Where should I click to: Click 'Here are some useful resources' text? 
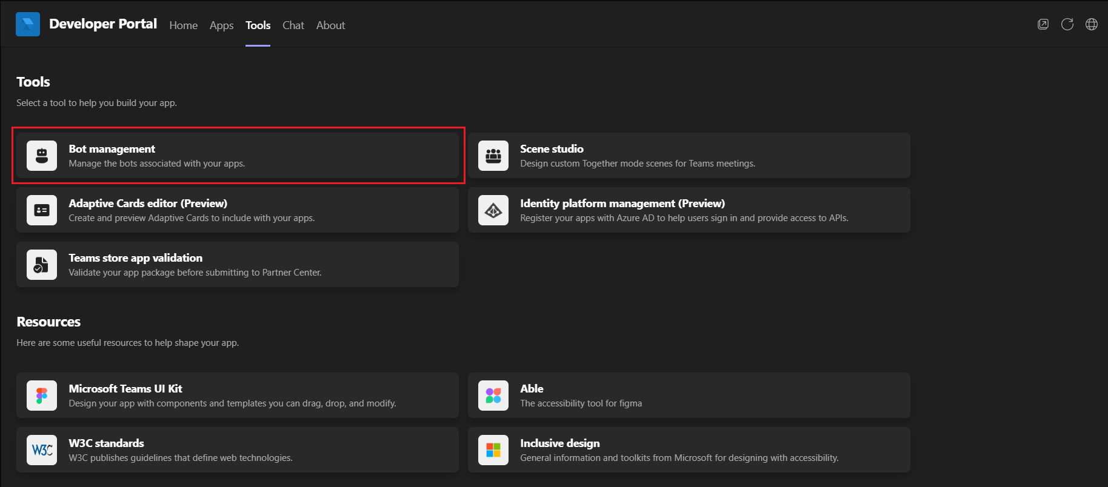[127, 343]
